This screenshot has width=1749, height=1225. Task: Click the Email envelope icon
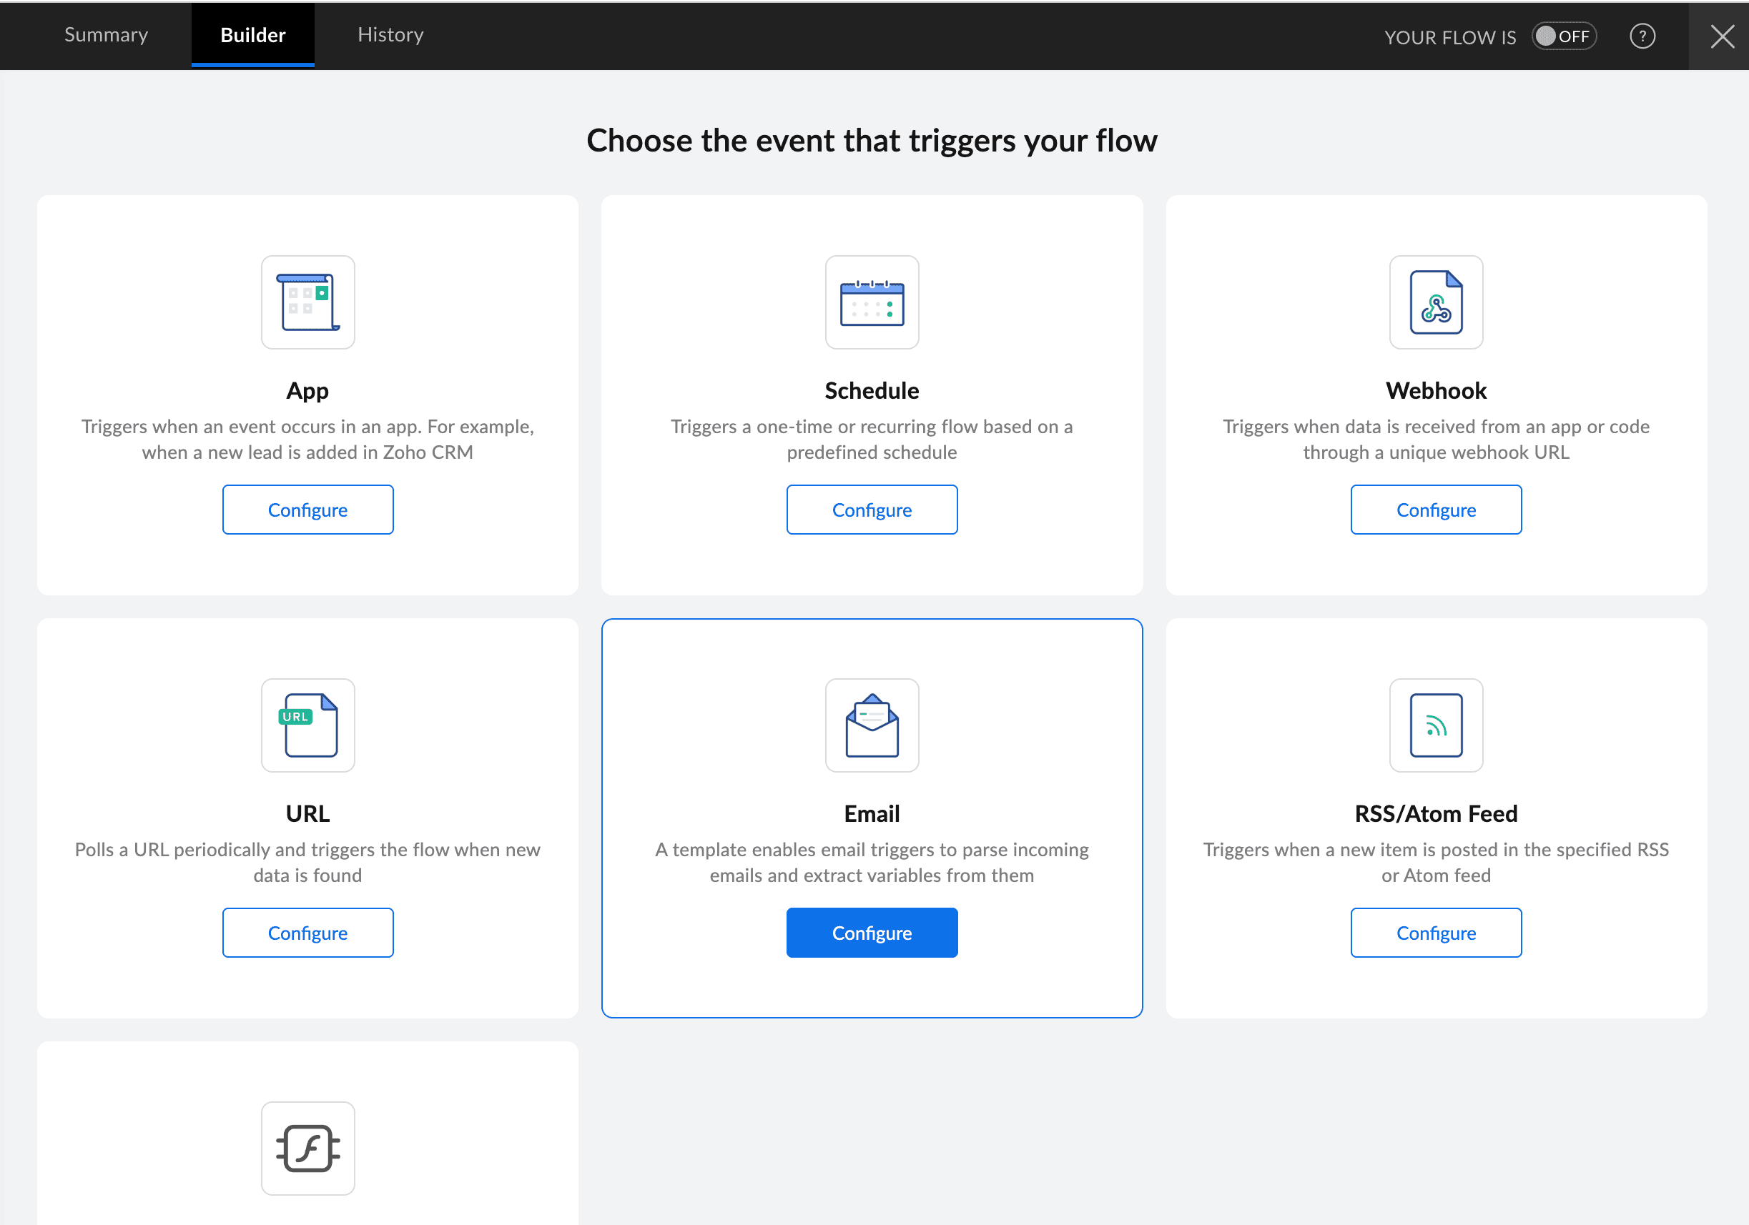click(x=872, y=725)
